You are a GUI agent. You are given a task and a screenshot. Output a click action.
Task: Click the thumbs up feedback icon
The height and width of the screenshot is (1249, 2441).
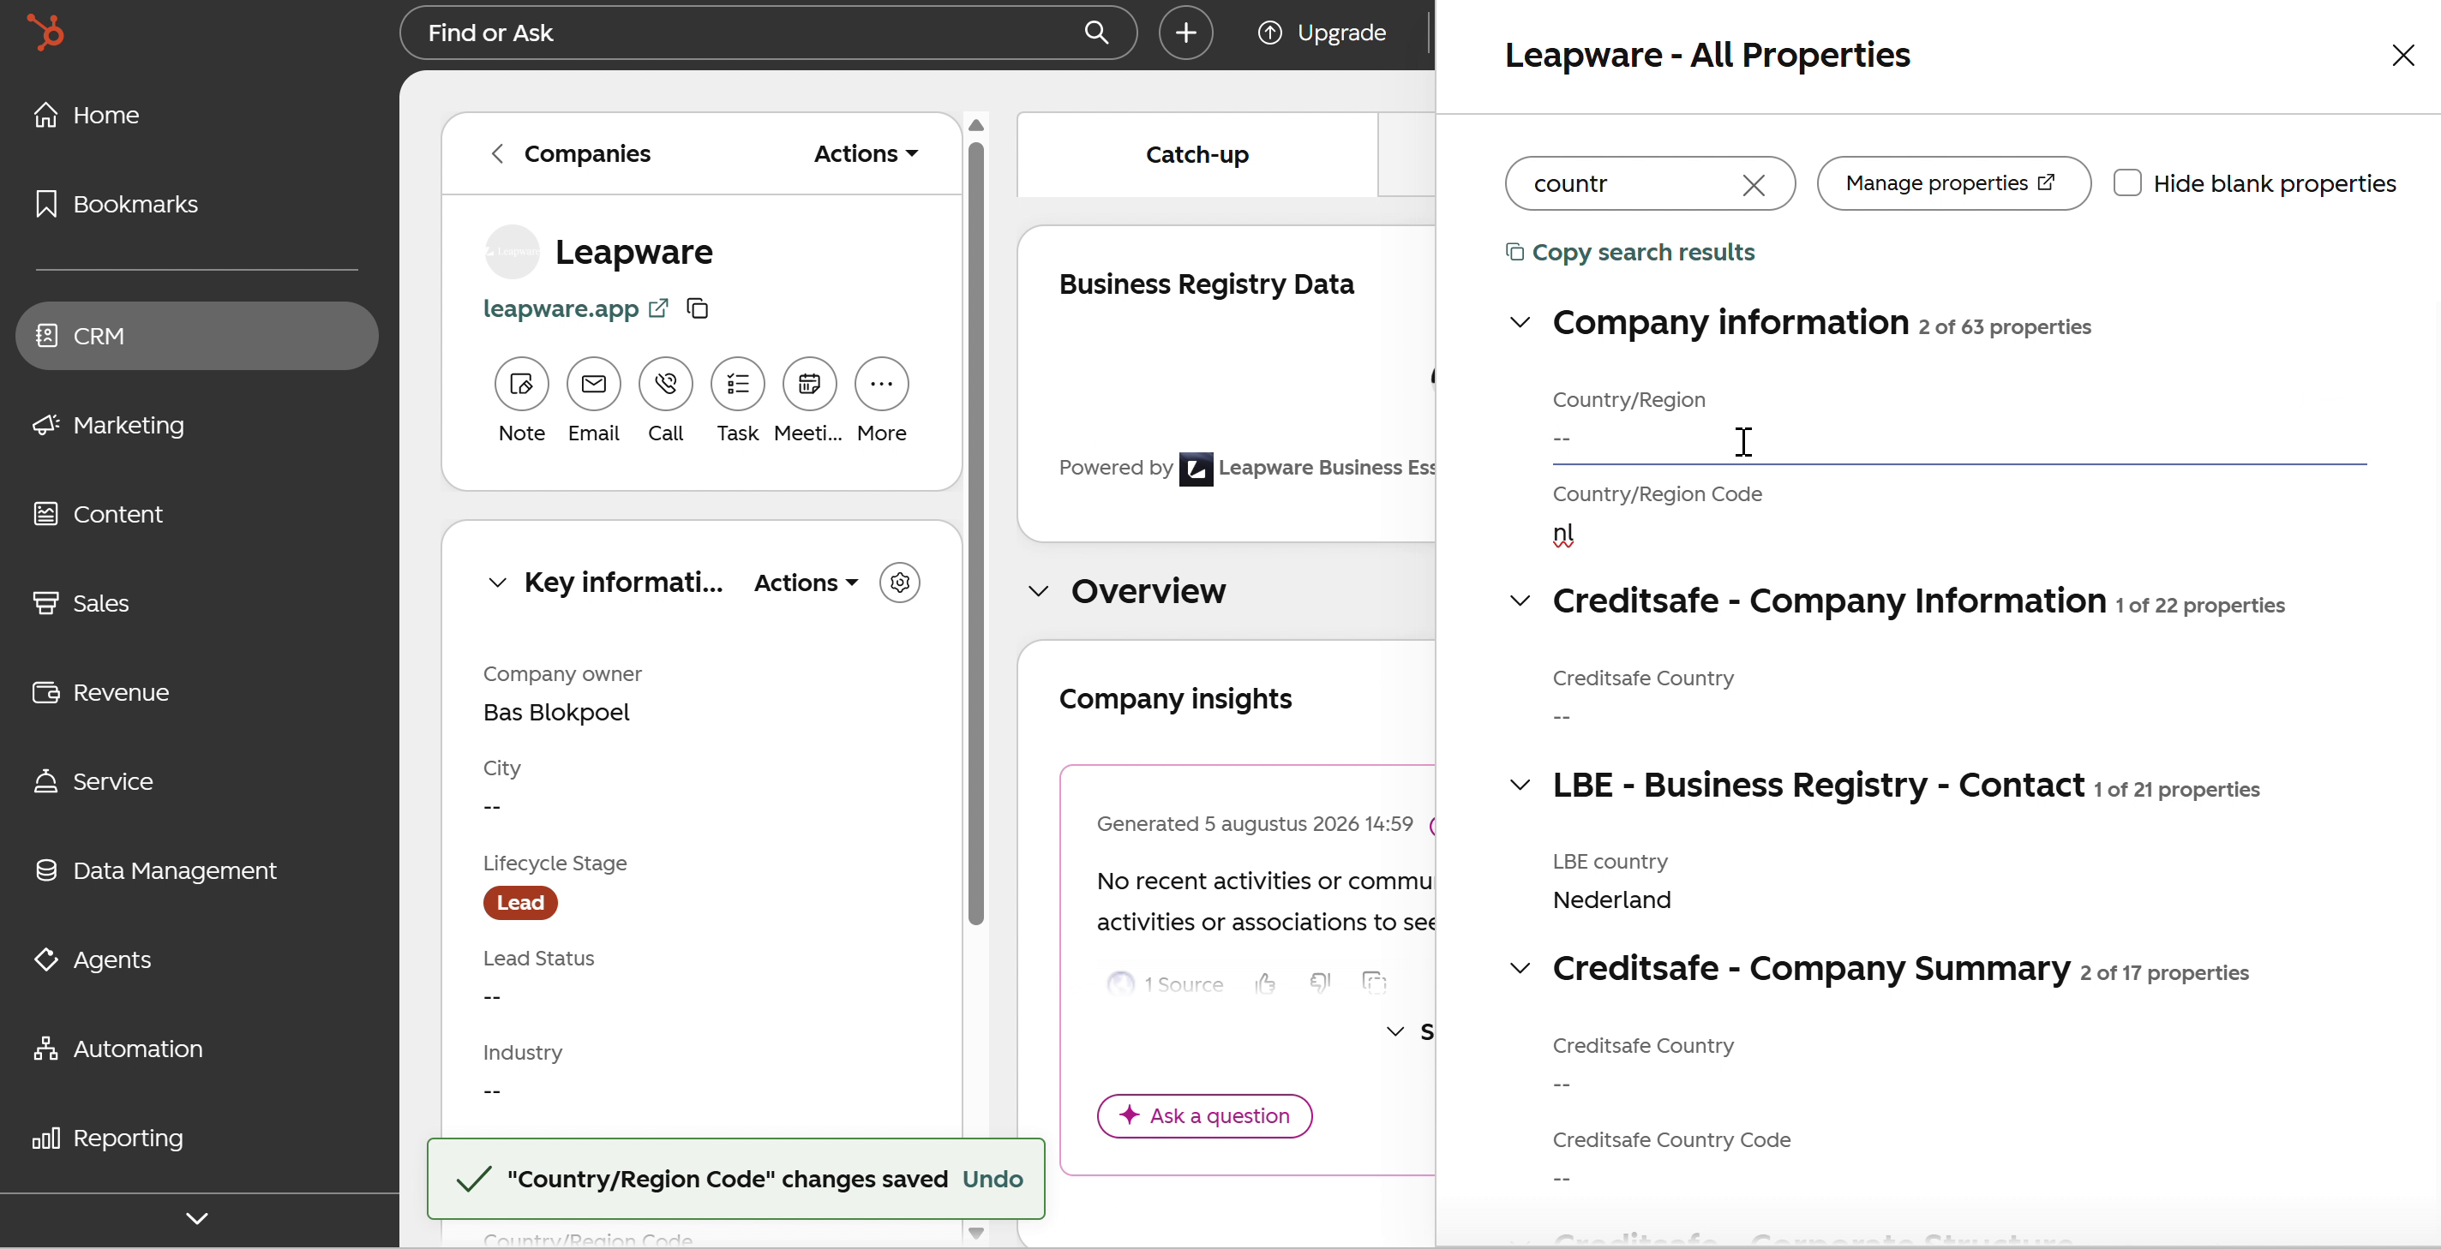coord(1265,983)
